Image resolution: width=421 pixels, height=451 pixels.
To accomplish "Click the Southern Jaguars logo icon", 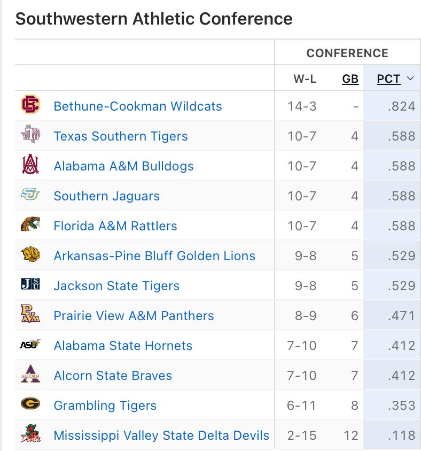I will pos(30,196).
